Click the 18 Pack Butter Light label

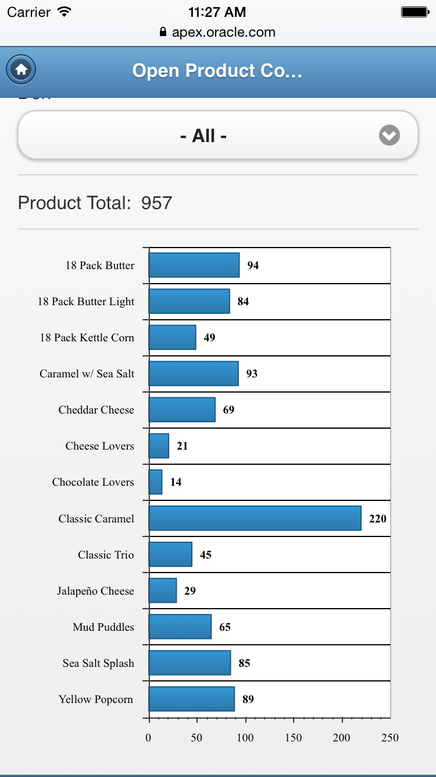[86, 301]
